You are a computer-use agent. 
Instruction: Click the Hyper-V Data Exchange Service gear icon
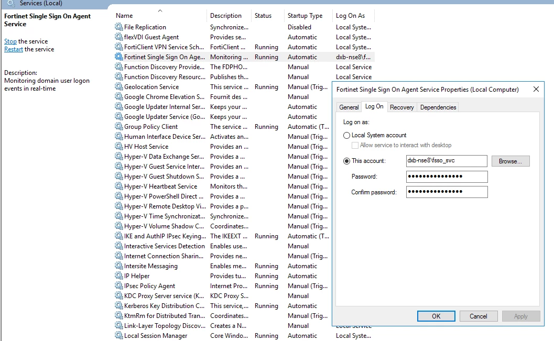point(118,156)
